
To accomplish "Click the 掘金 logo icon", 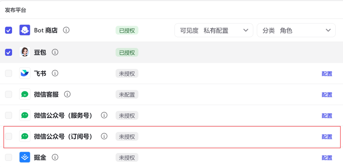I will [x=25, y=157].
